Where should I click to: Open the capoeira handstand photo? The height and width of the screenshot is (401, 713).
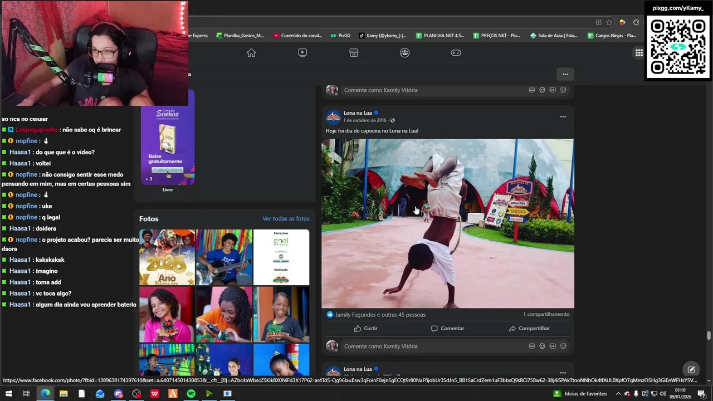pos(448,223)
